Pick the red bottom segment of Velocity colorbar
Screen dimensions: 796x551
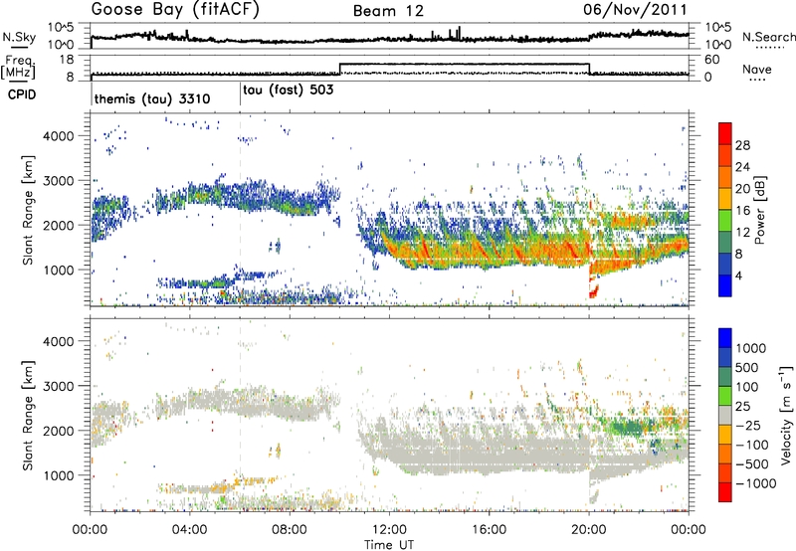click(725, 492)
